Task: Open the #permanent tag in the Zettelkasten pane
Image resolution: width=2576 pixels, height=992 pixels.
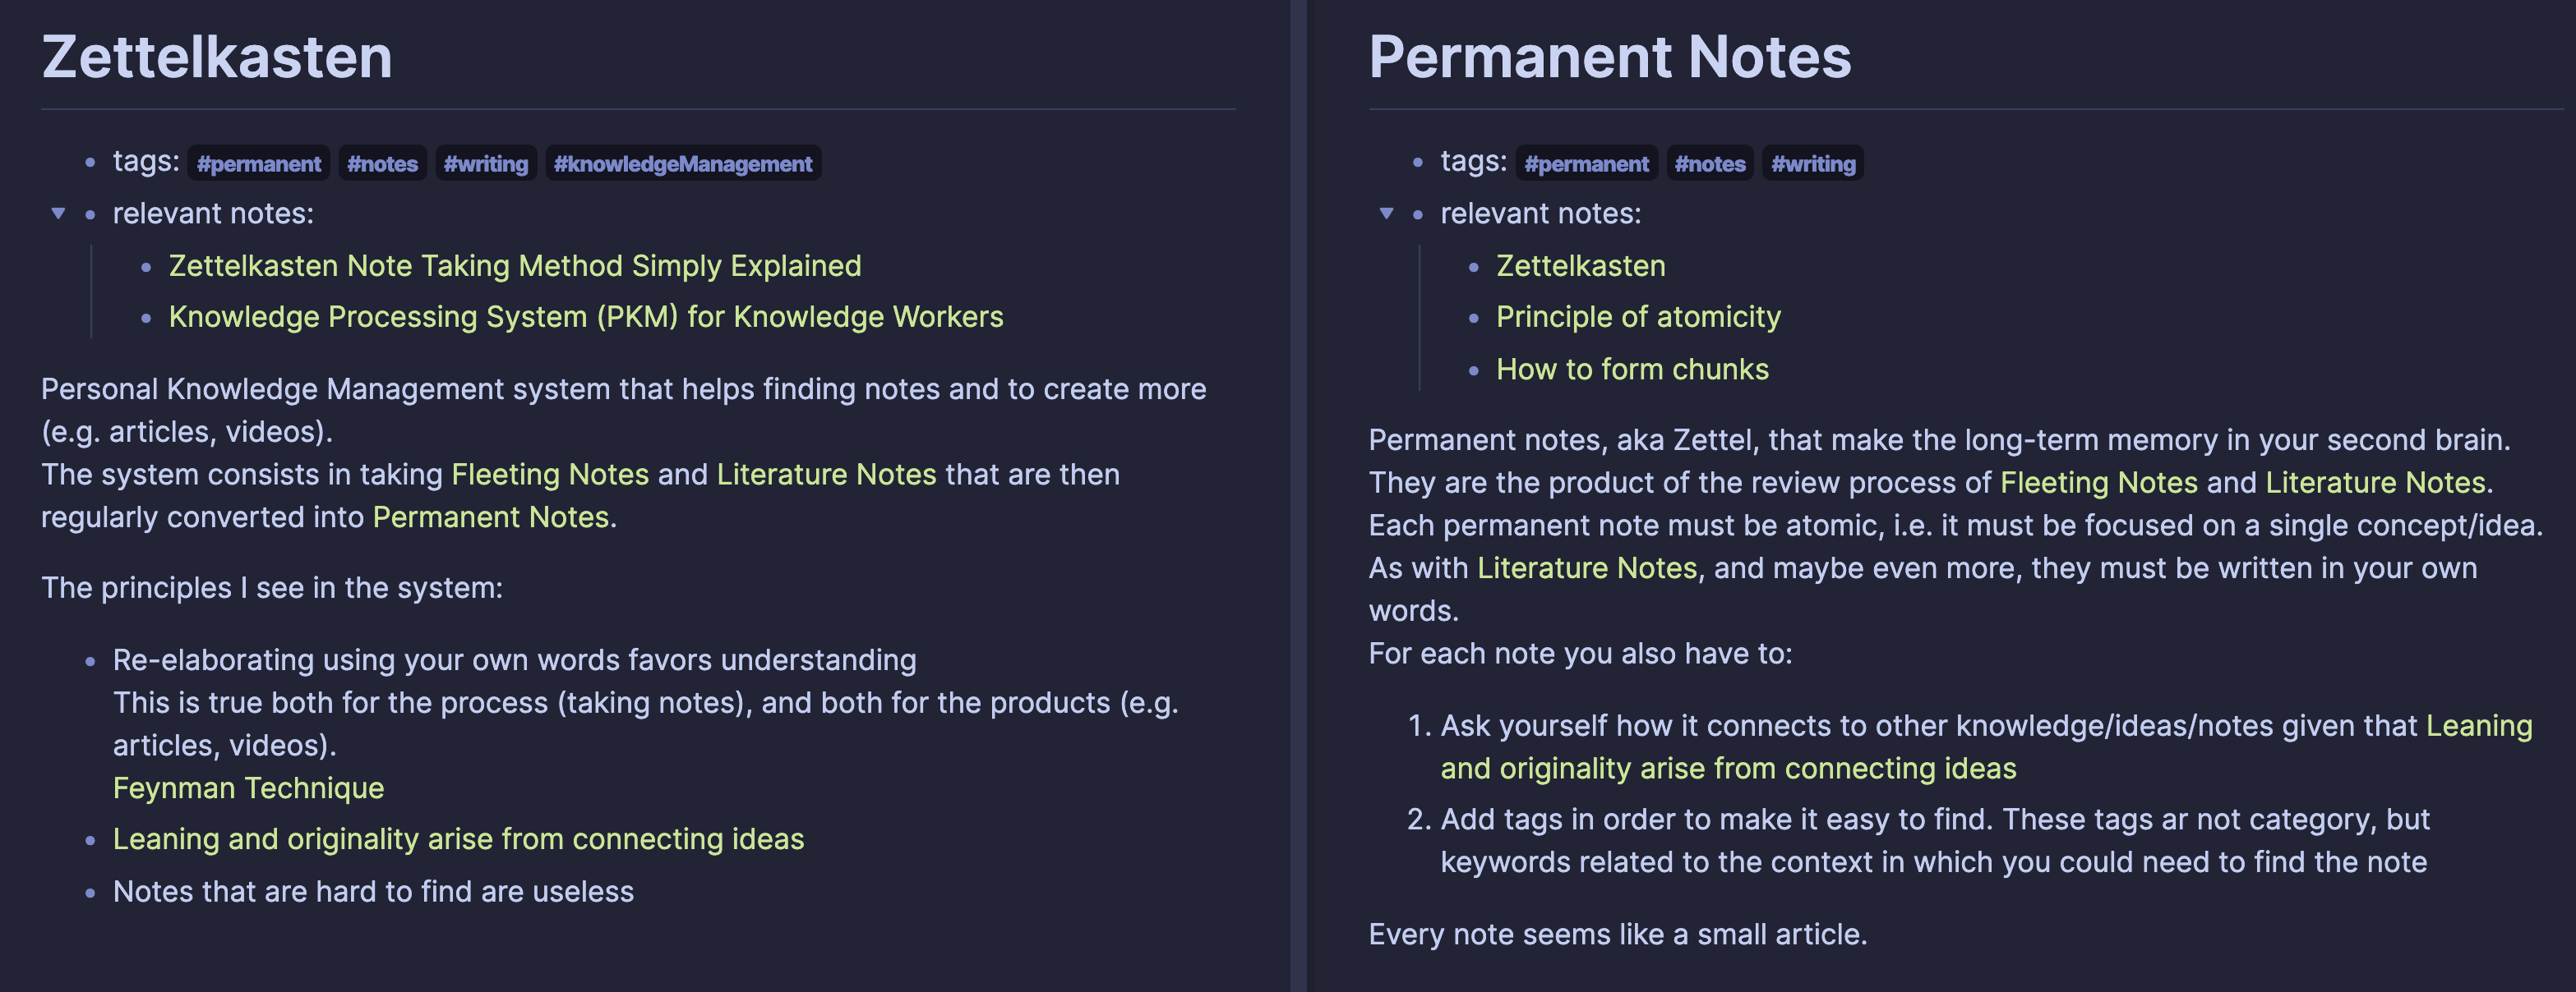Action: coord(258,164)
